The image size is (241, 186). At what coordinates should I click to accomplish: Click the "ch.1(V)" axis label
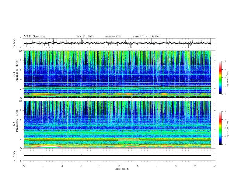pyautogui.click(x=15, y=43)
